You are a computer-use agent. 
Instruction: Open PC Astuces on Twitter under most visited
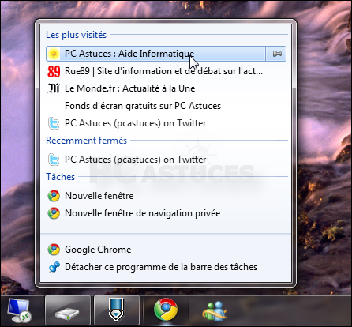tap(166, 123)
